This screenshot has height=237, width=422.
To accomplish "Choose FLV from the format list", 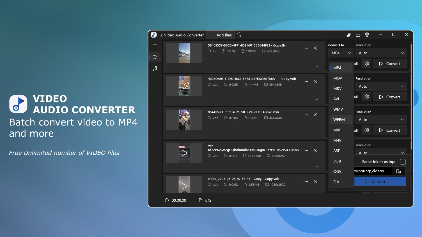I will (341, 182).
